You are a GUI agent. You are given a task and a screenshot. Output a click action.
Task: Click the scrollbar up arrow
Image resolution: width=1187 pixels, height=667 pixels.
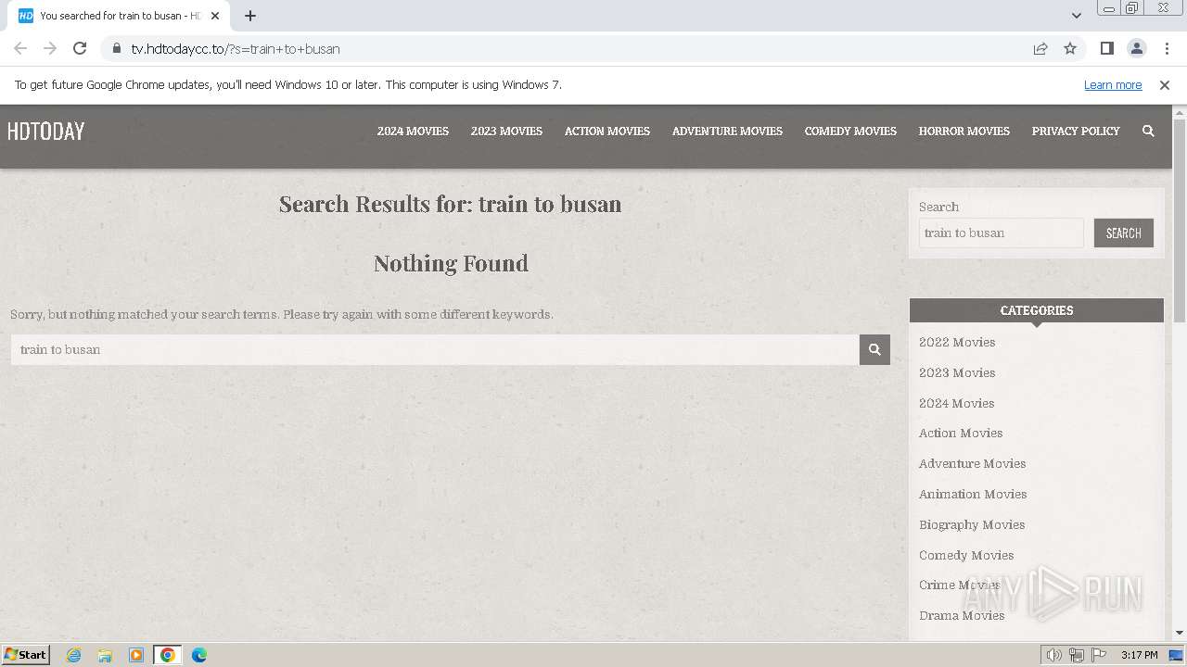point(1180,112)
